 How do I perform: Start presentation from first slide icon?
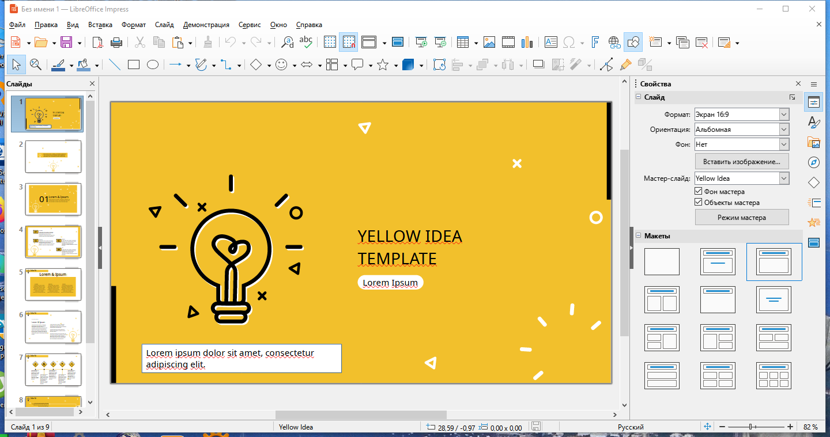(x=422, y=42)
